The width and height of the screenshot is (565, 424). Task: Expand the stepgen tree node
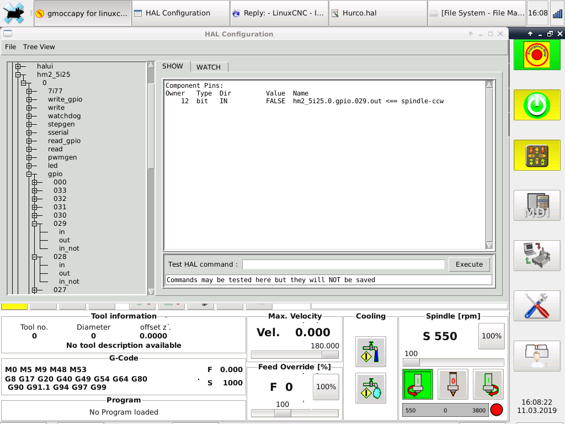click(x=29, y=124)
